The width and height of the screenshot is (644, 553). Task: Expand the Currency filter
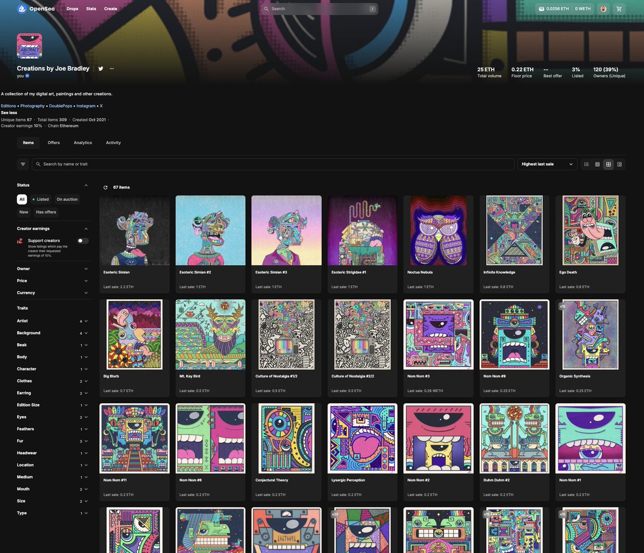(x=53, y=293)
